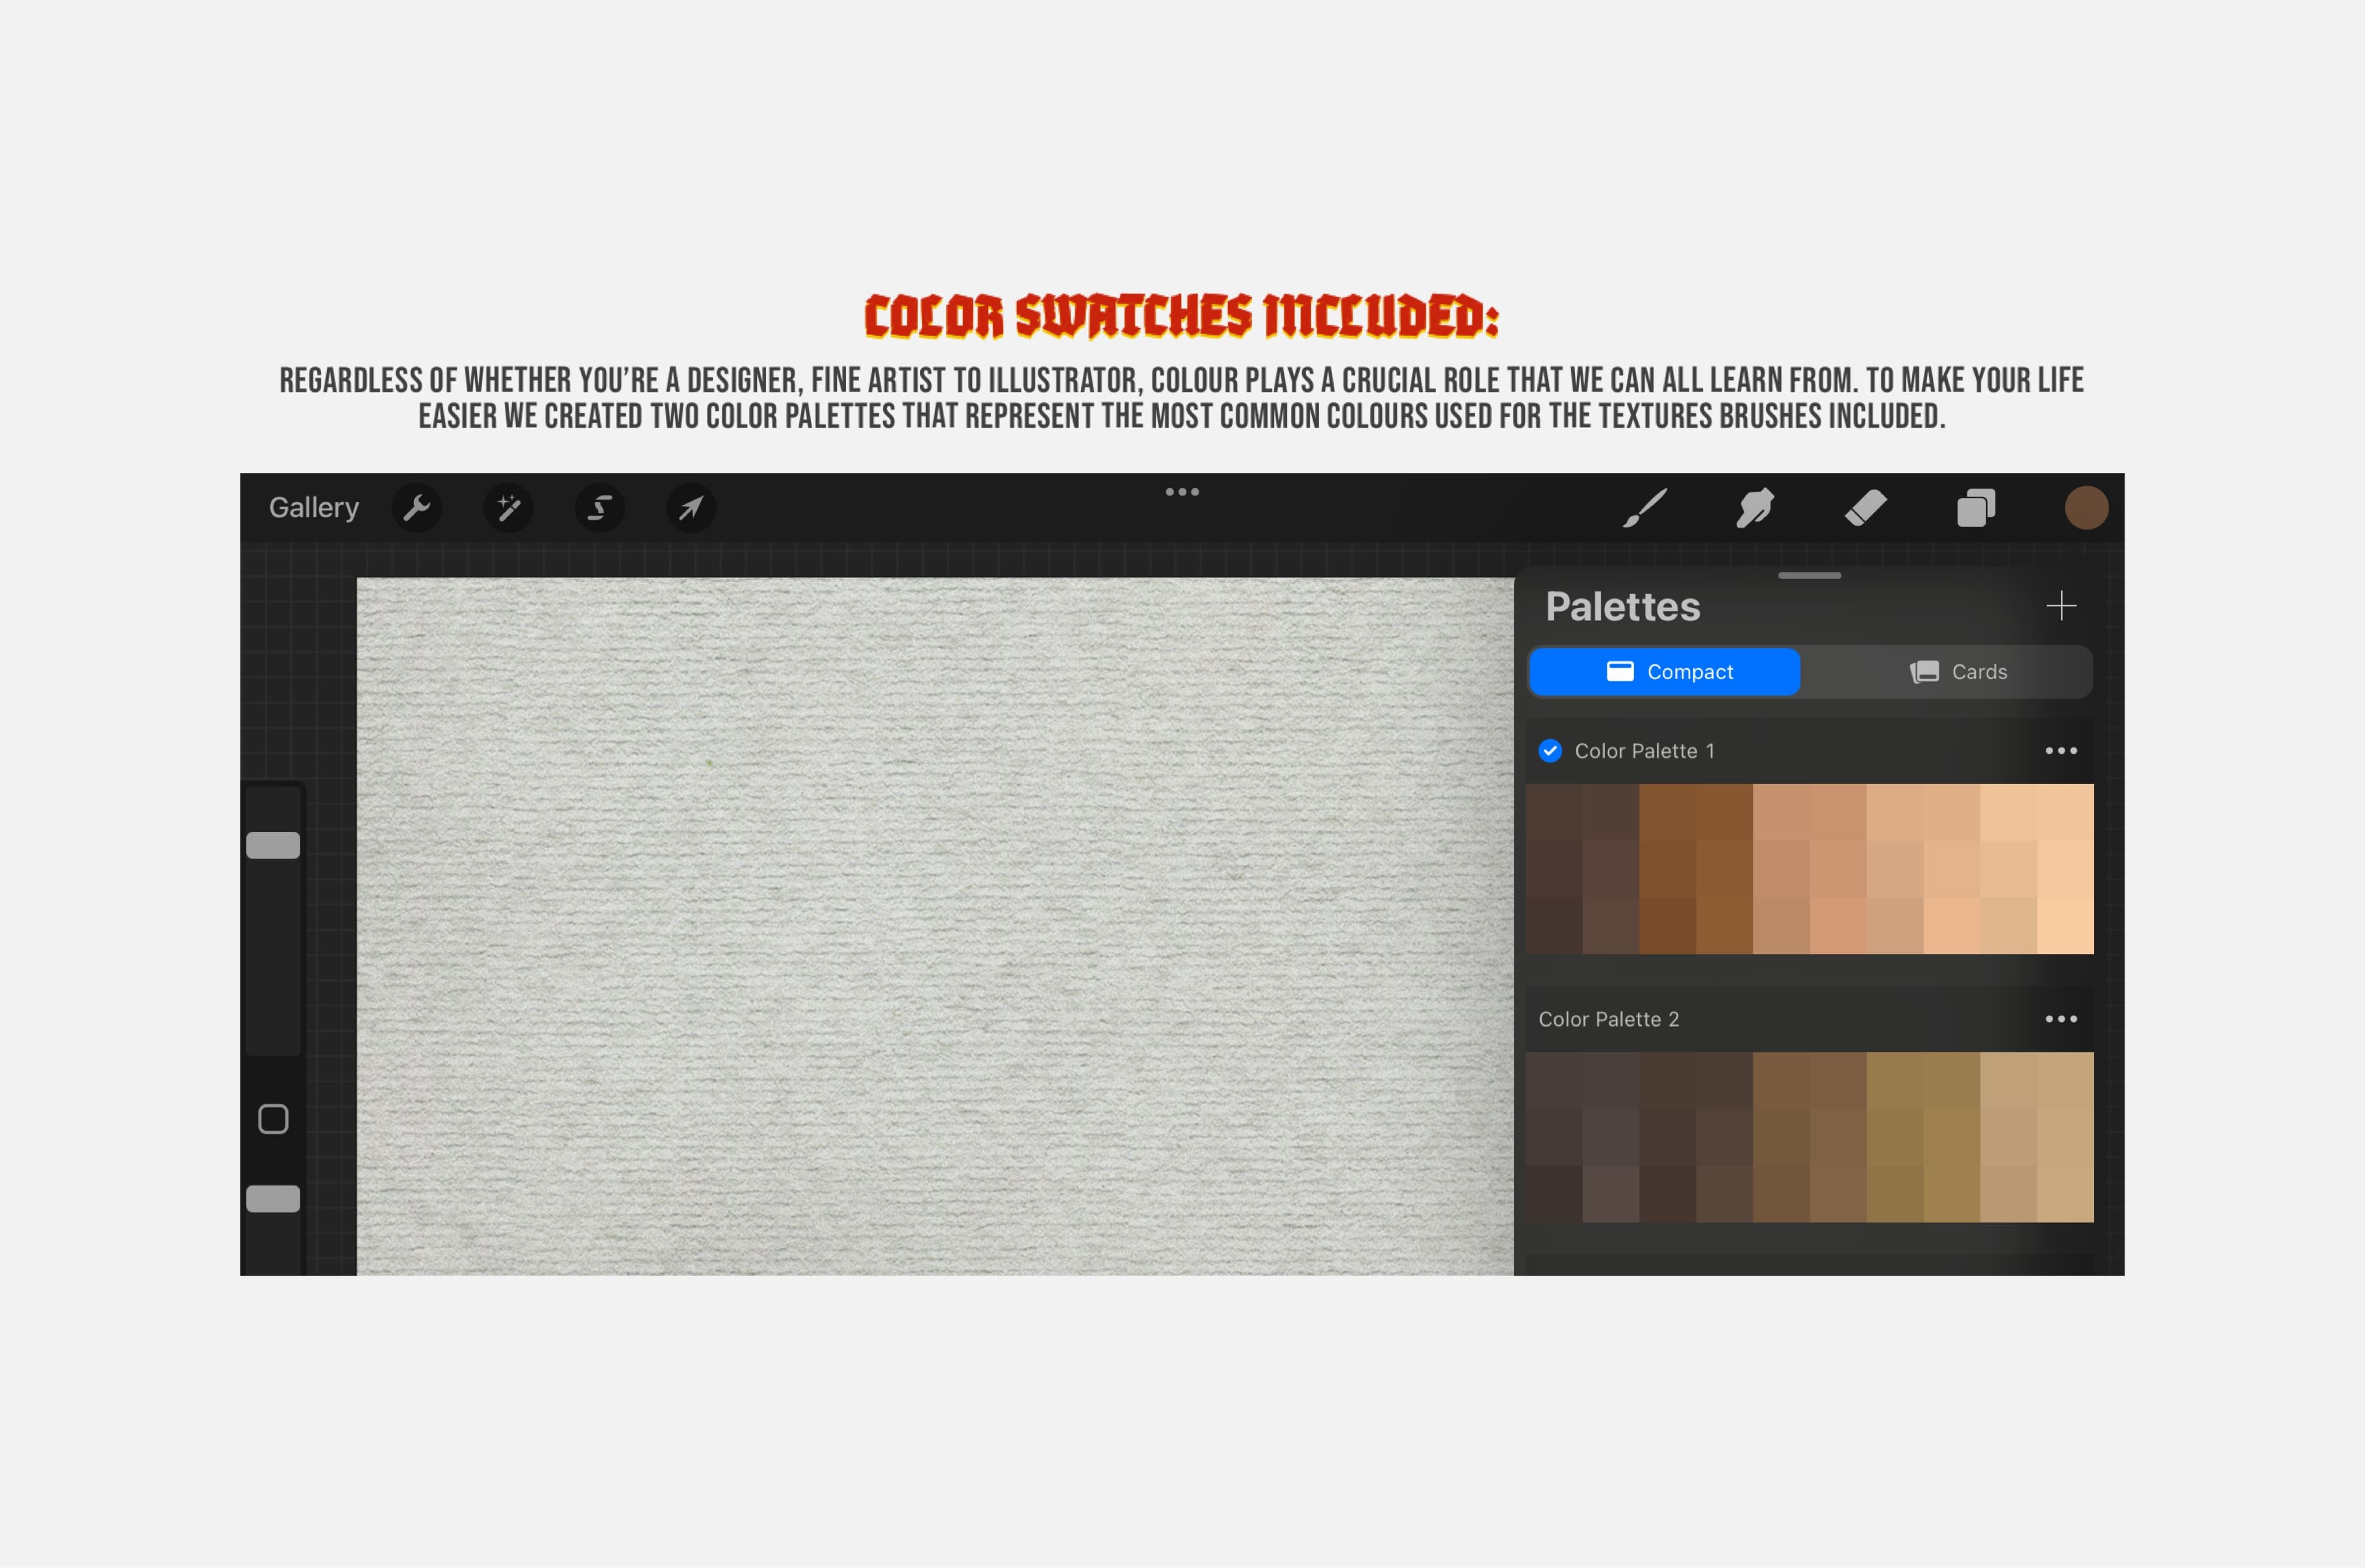2365x1568 pixels.
Task: Open the Actions wrench menu
Action: 417,508
